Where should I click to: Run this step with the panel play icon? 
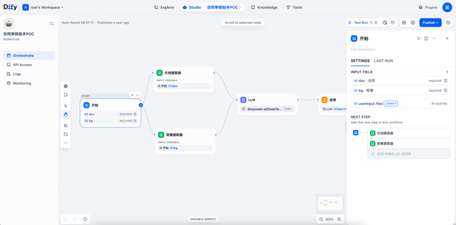pyautogui.click(x=418, y=38)
